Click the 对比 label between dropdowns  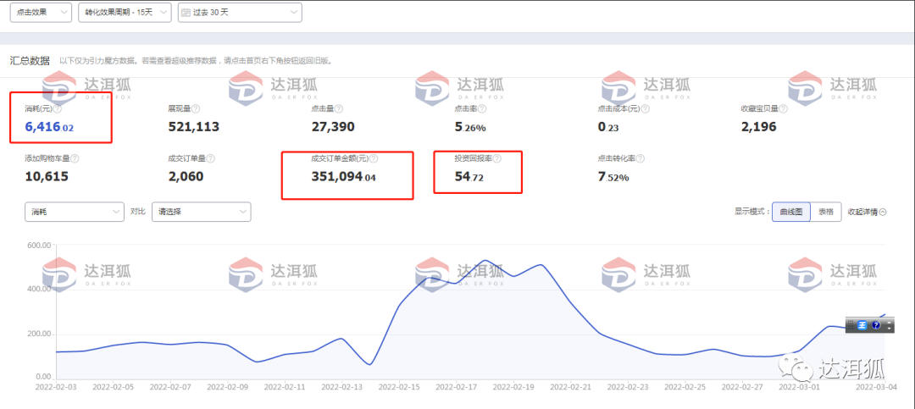[138, 212]
